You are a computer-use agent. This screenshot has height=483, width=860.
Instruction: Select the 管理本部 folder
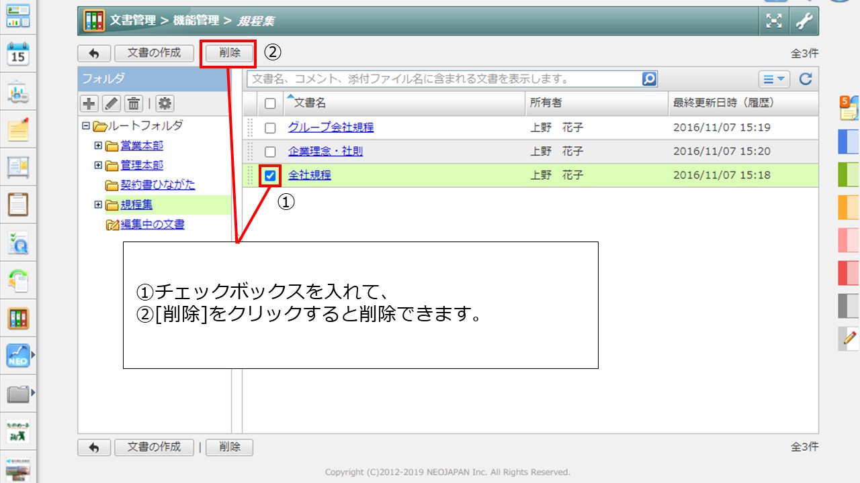[x=142, y=165]
